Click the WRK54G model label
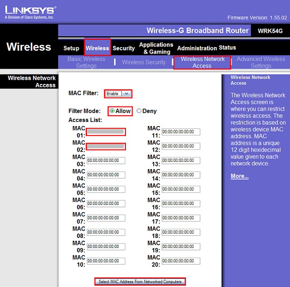290x287 pixels. [x=270, y=31]
